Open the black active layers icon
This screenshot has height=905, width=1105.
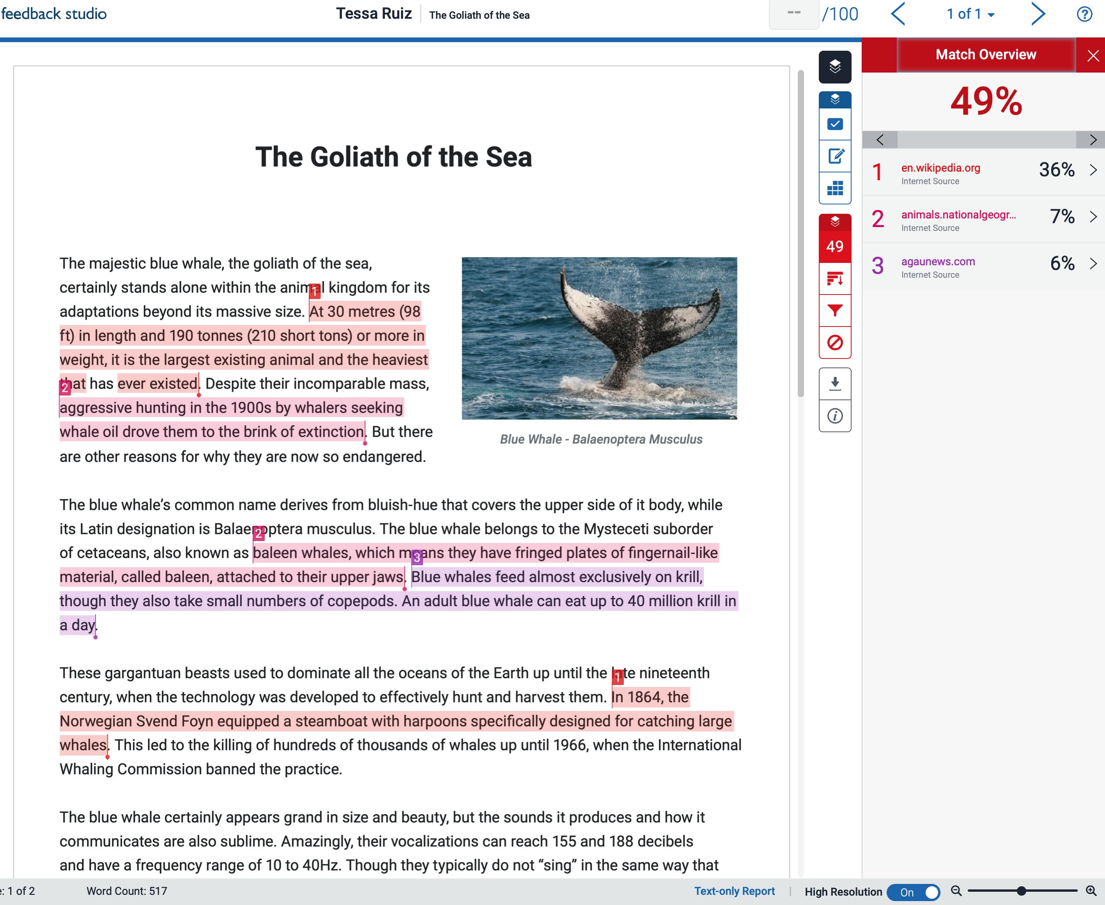point(835,67)
